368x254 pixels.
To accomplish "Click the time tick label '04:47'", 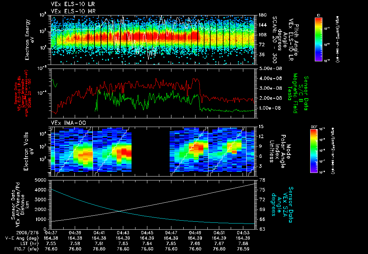I will point(171,233).
